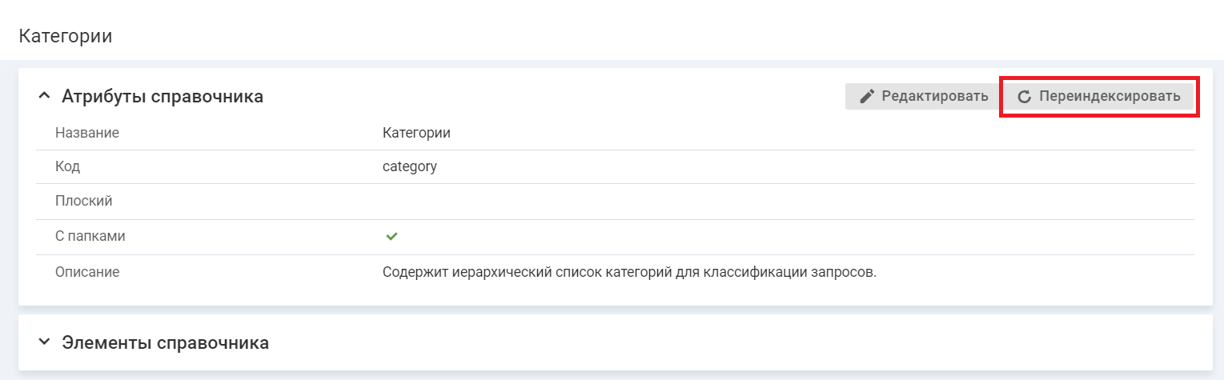Select the С папками row label
This screenshot has height=380, width=1224.
pos(90,237)
